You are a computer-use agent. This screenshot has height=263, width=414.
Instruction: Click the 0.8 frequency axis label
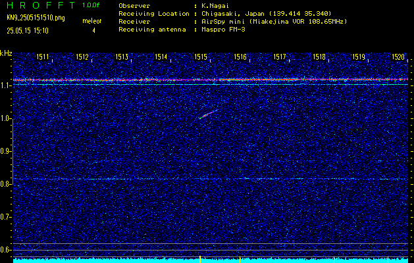click(5, 184)
